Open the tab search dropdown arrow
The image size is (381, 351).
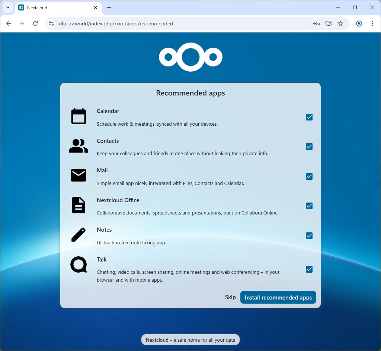[8, 7]
